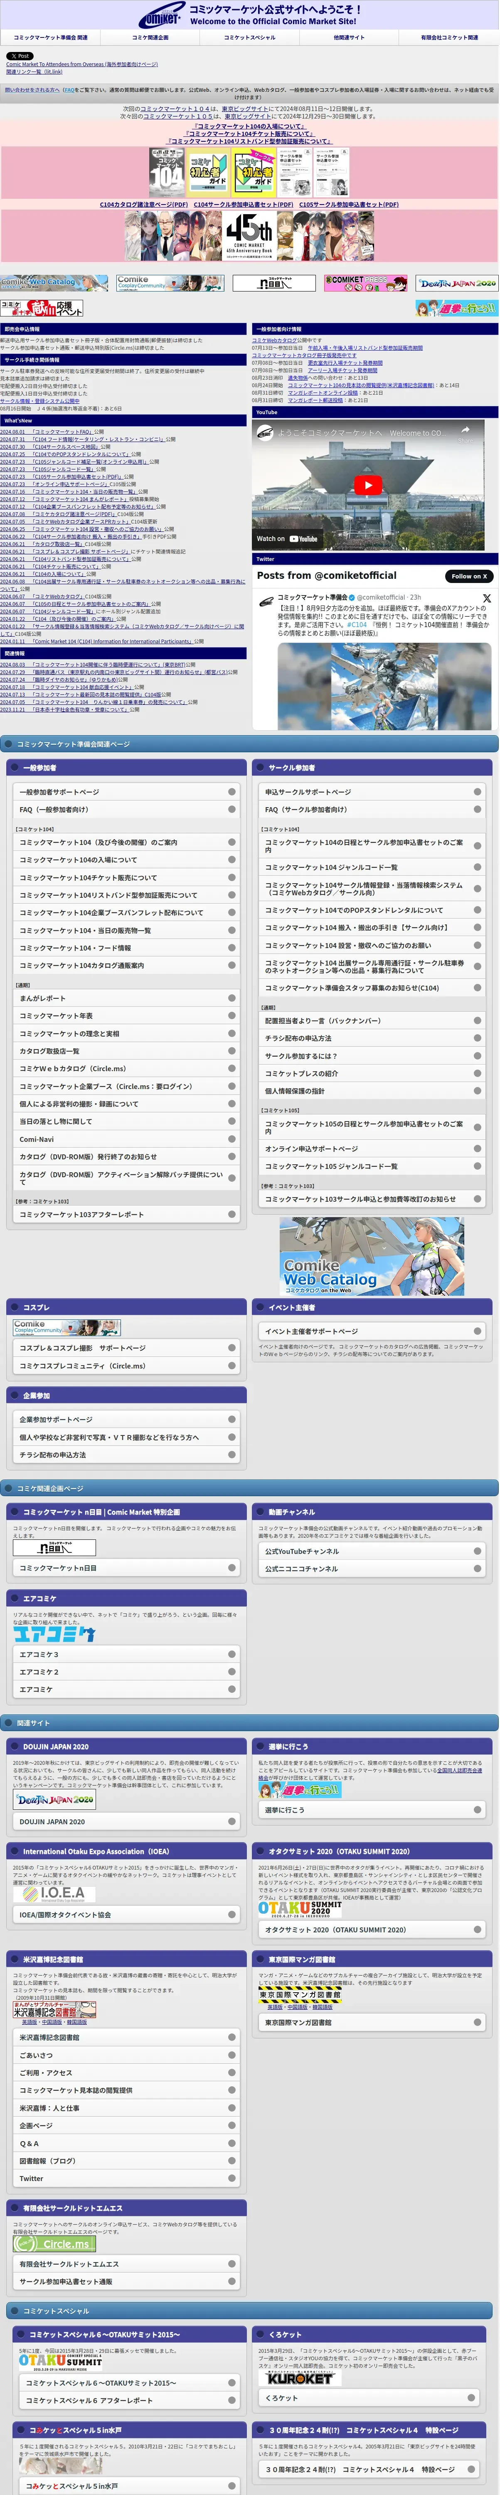This screenshot has height=2495, width=500.
Task: Play the embedded YouTube welcome video
Action: 367,485
